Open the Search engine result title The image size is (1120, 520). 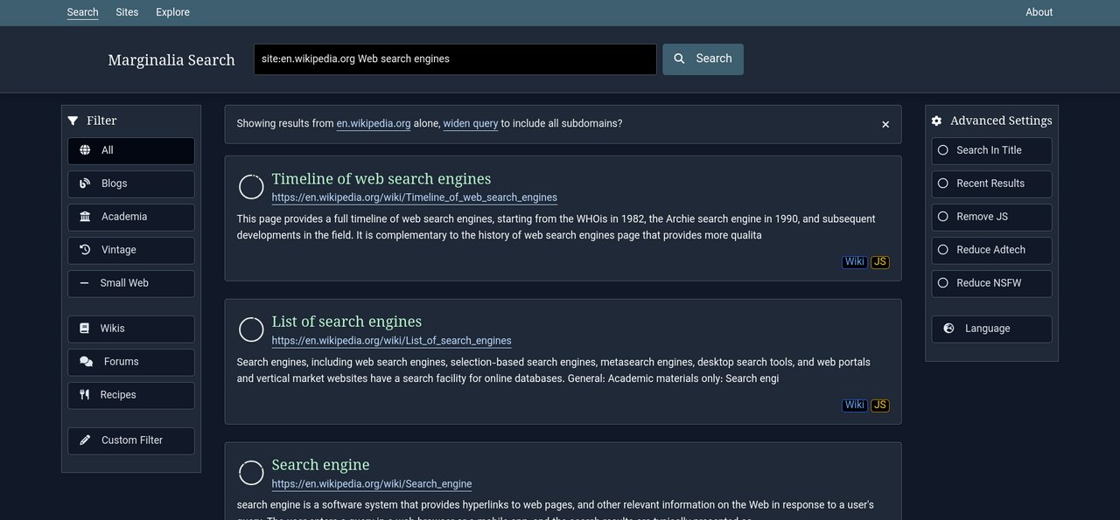[x=320, y=465]
